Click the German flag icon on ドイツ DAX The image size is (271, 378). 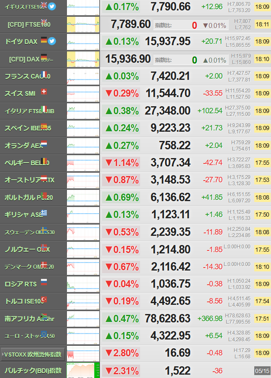pyautogui.click(x=44, y=40)
